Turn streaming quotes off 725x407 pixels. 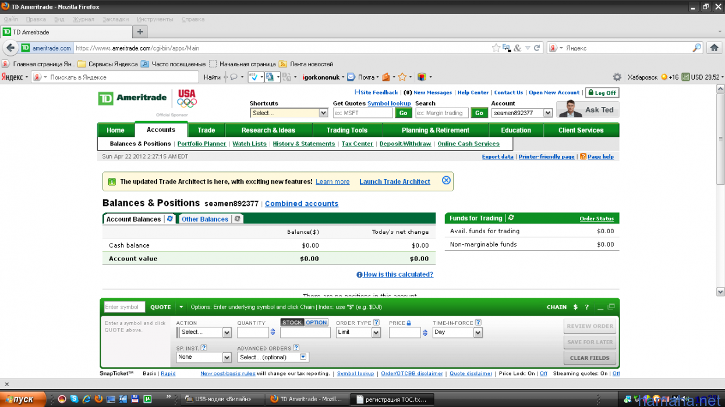(616, 373)
